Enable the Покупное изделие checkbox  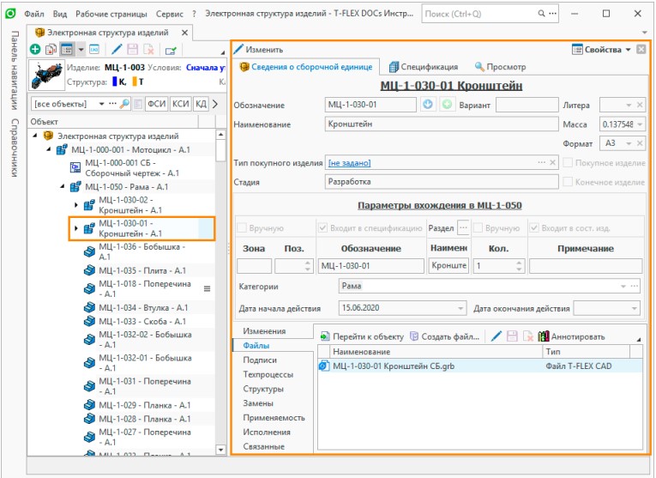click(568, 163)
